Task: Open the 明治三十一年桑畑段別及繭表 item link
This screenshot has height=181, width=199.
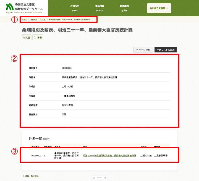Action: [109, 156]
